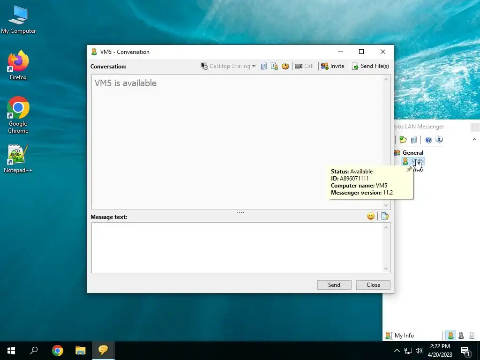Click the user info icon in conversation toolbar
This screenshot has width=480, height=360.
(274, 66)
